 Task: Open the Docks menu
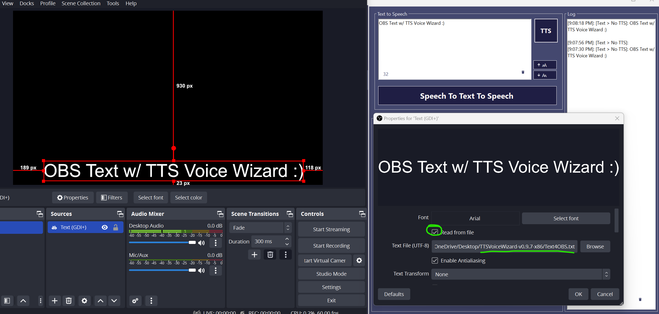tap(27, 3)
